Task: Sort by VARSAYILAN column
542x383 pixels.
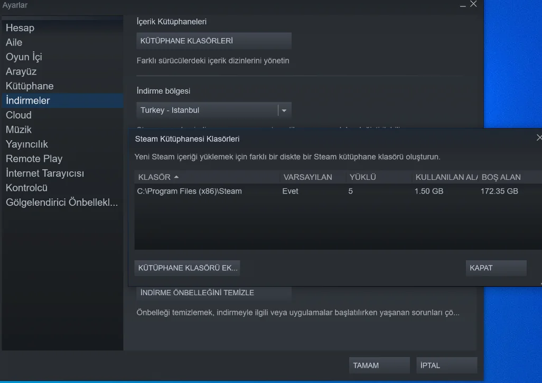Action: click(313, 177)
